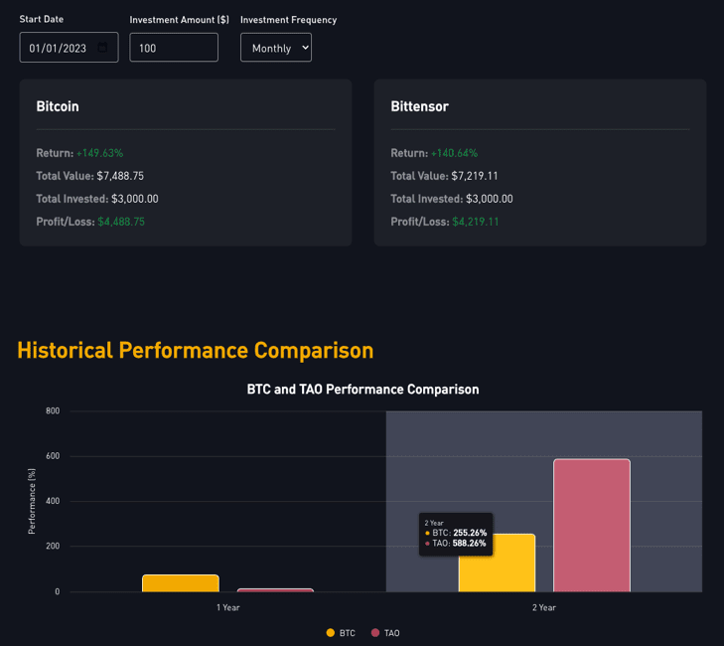724x646 pixels.
Task: Click the 2 Year axis label
Action: 543,606
